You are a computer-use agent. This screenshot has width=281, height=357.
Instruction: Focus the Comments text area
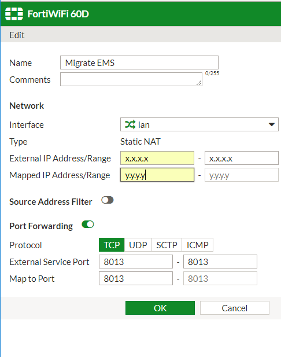[x=131, y=79]
